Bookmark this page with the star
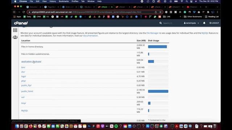Screen dimensions: 232x130 160,12
